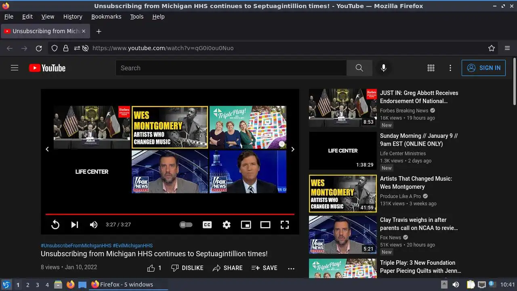
Task: Open 'Sunday Morning // January 9' video title
Action: click(x=419, y=140)
